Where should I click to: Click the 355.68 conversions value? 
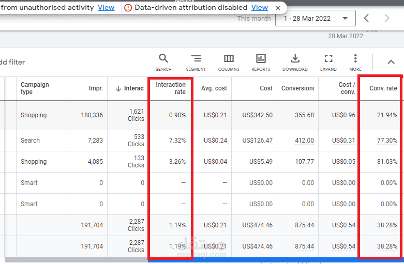pos(304,115)
